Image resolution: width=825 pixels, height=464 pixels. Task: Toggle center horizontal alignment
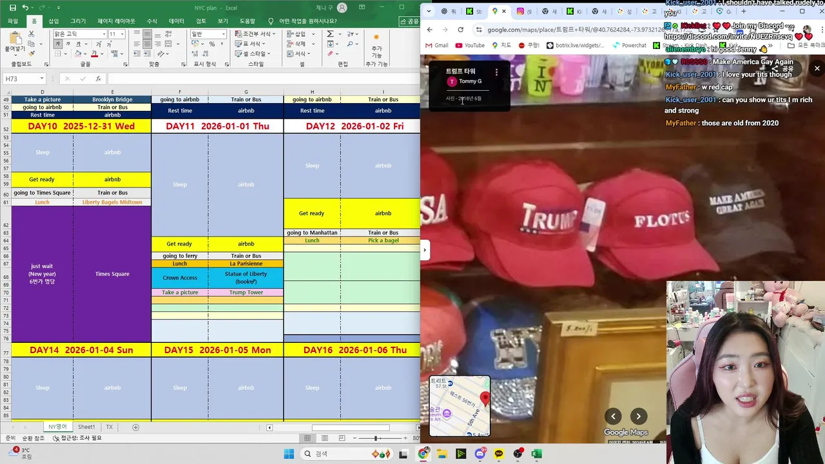point(148,44)
